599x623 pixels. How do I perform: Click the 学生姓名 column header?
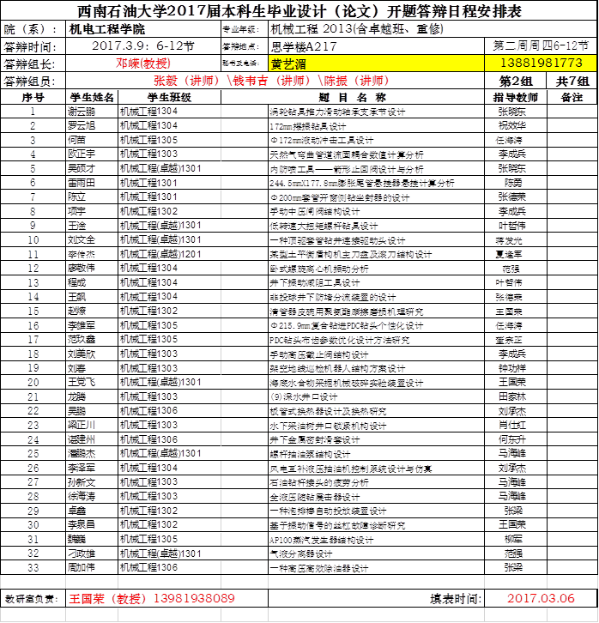pos(92,97)
